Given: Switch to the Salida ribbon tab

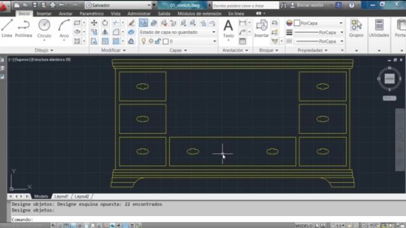Looking at the screenshot, I should [164, 13].
